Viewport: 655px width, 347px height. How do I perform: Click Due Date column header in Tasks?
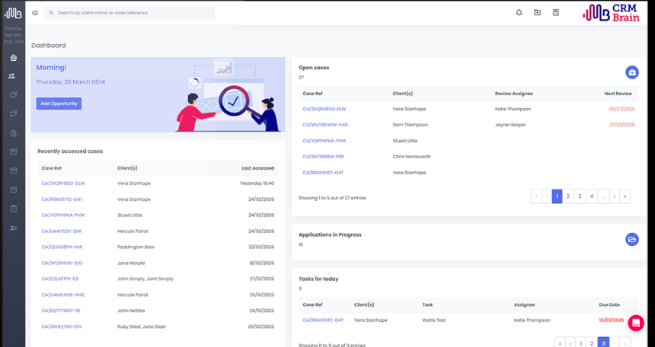(609, 305)
